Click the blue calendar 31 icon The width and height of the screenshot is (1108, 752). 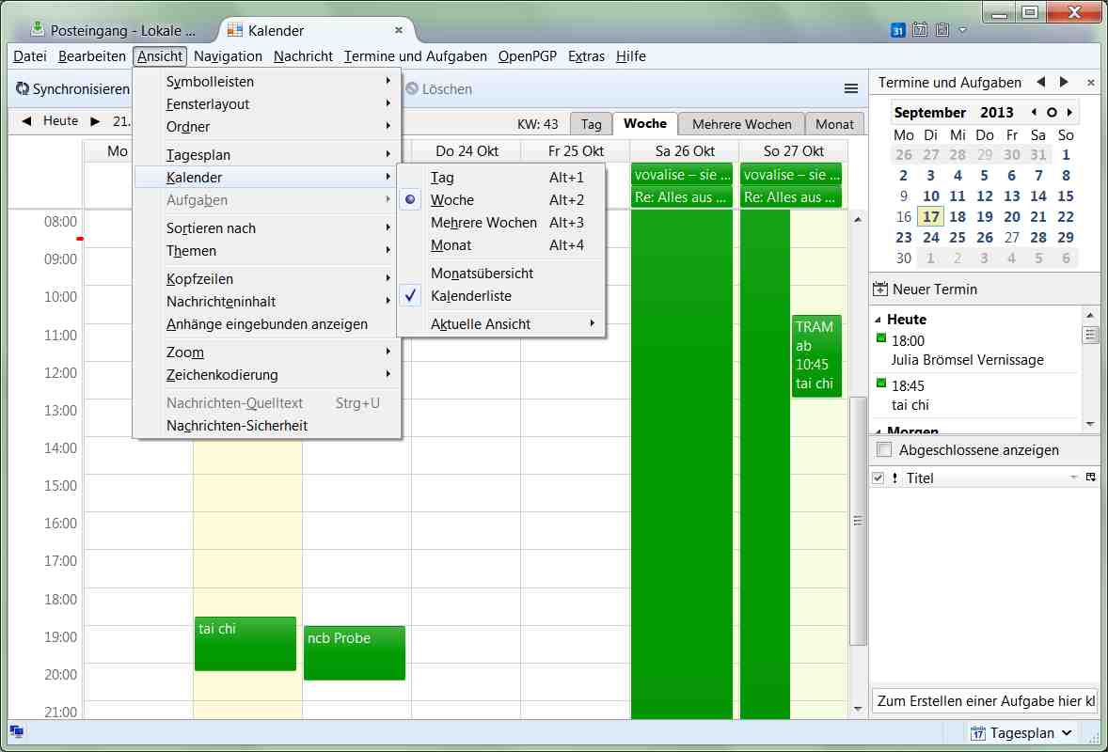point(897,30)
